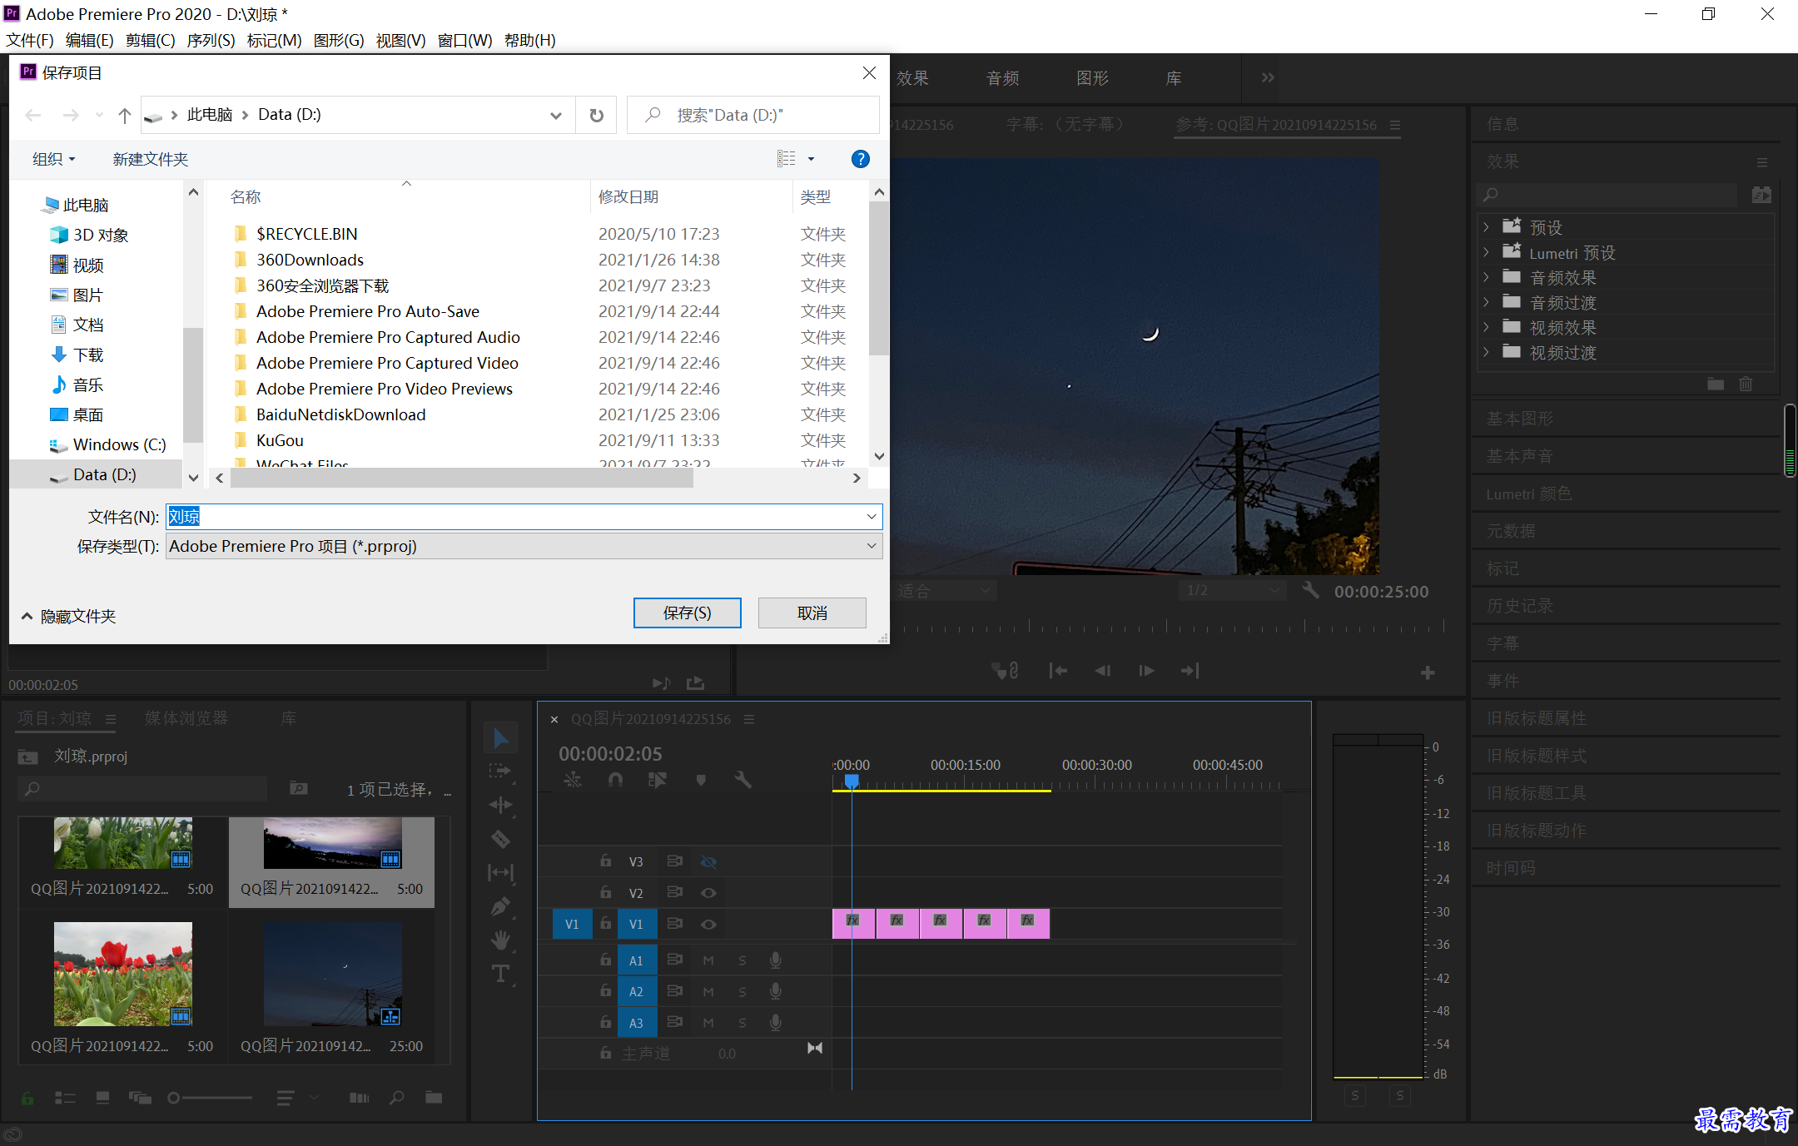Click Step Back one frame button
Screen dimensions: 1798x1146
pyautogui.click(x=1102, y=671)
